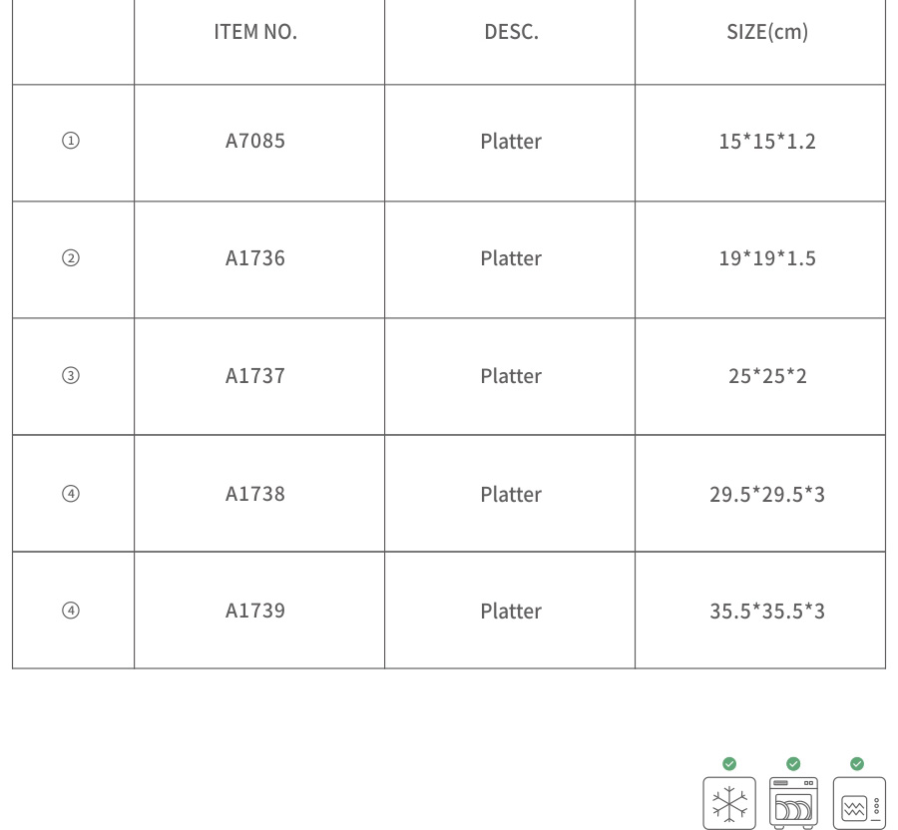
Task: Click the 25*25*2 size cell
Action: tap(767, 376)
